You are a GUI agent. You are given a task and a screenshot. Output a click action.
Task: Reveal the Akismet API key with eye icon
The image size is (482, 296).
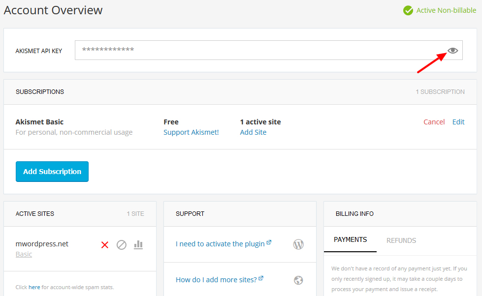click(x=452, y=50)
